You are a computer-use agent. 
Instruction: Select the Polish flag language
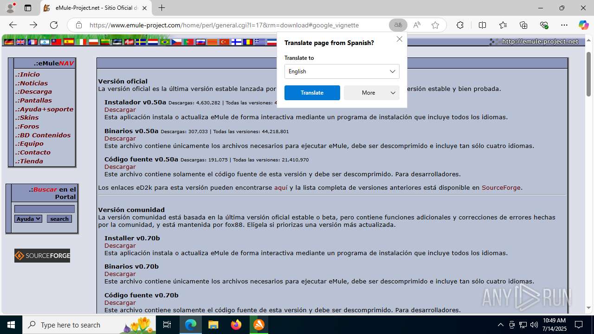click(x=94, y=42)
